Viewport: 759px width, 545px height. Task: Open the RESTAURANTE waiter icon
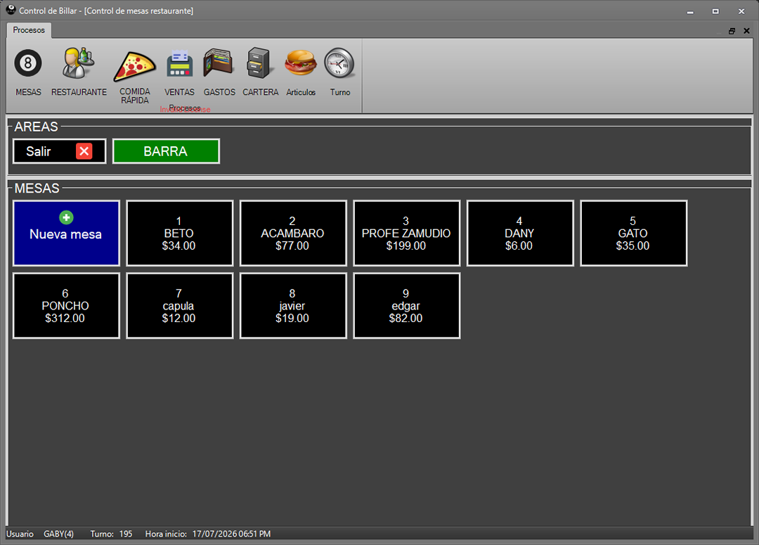tap(79, 63)
